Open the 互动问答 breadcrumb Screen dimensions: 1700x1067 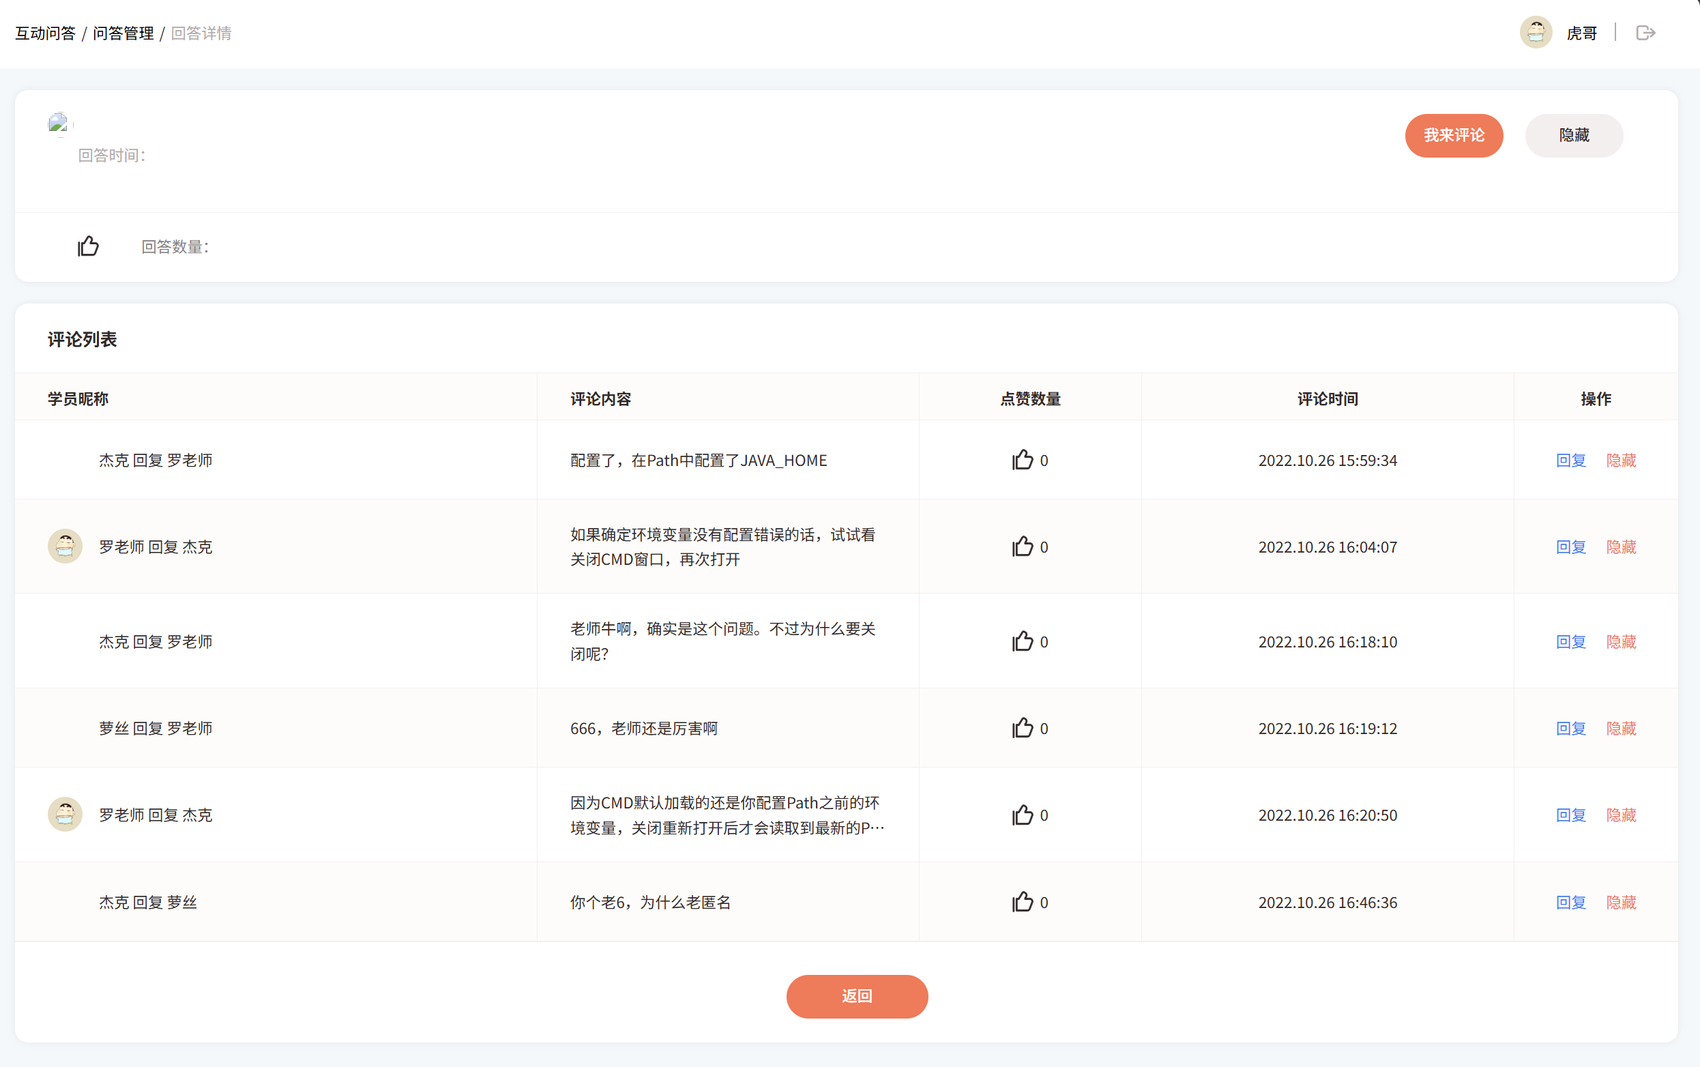tap(45, 33)
